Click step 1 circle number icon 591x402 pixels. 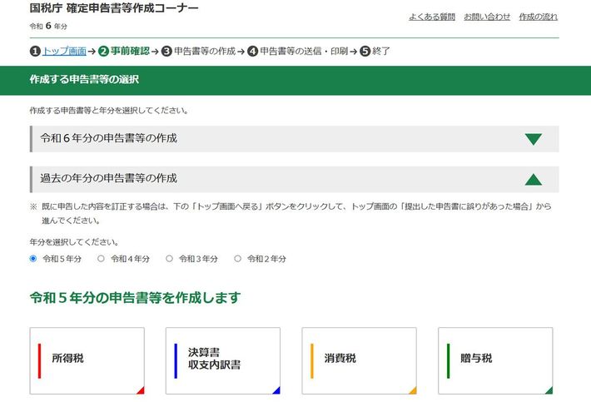point(35,52)
